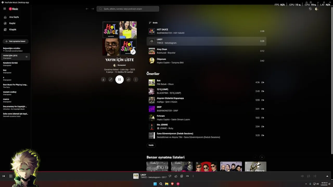
Task: Open BABYMONSTER artist link on HOT SAUCE
Action: [164, 33]
